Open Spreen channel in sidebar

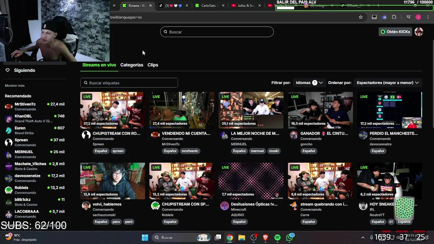tap(35, 142)
